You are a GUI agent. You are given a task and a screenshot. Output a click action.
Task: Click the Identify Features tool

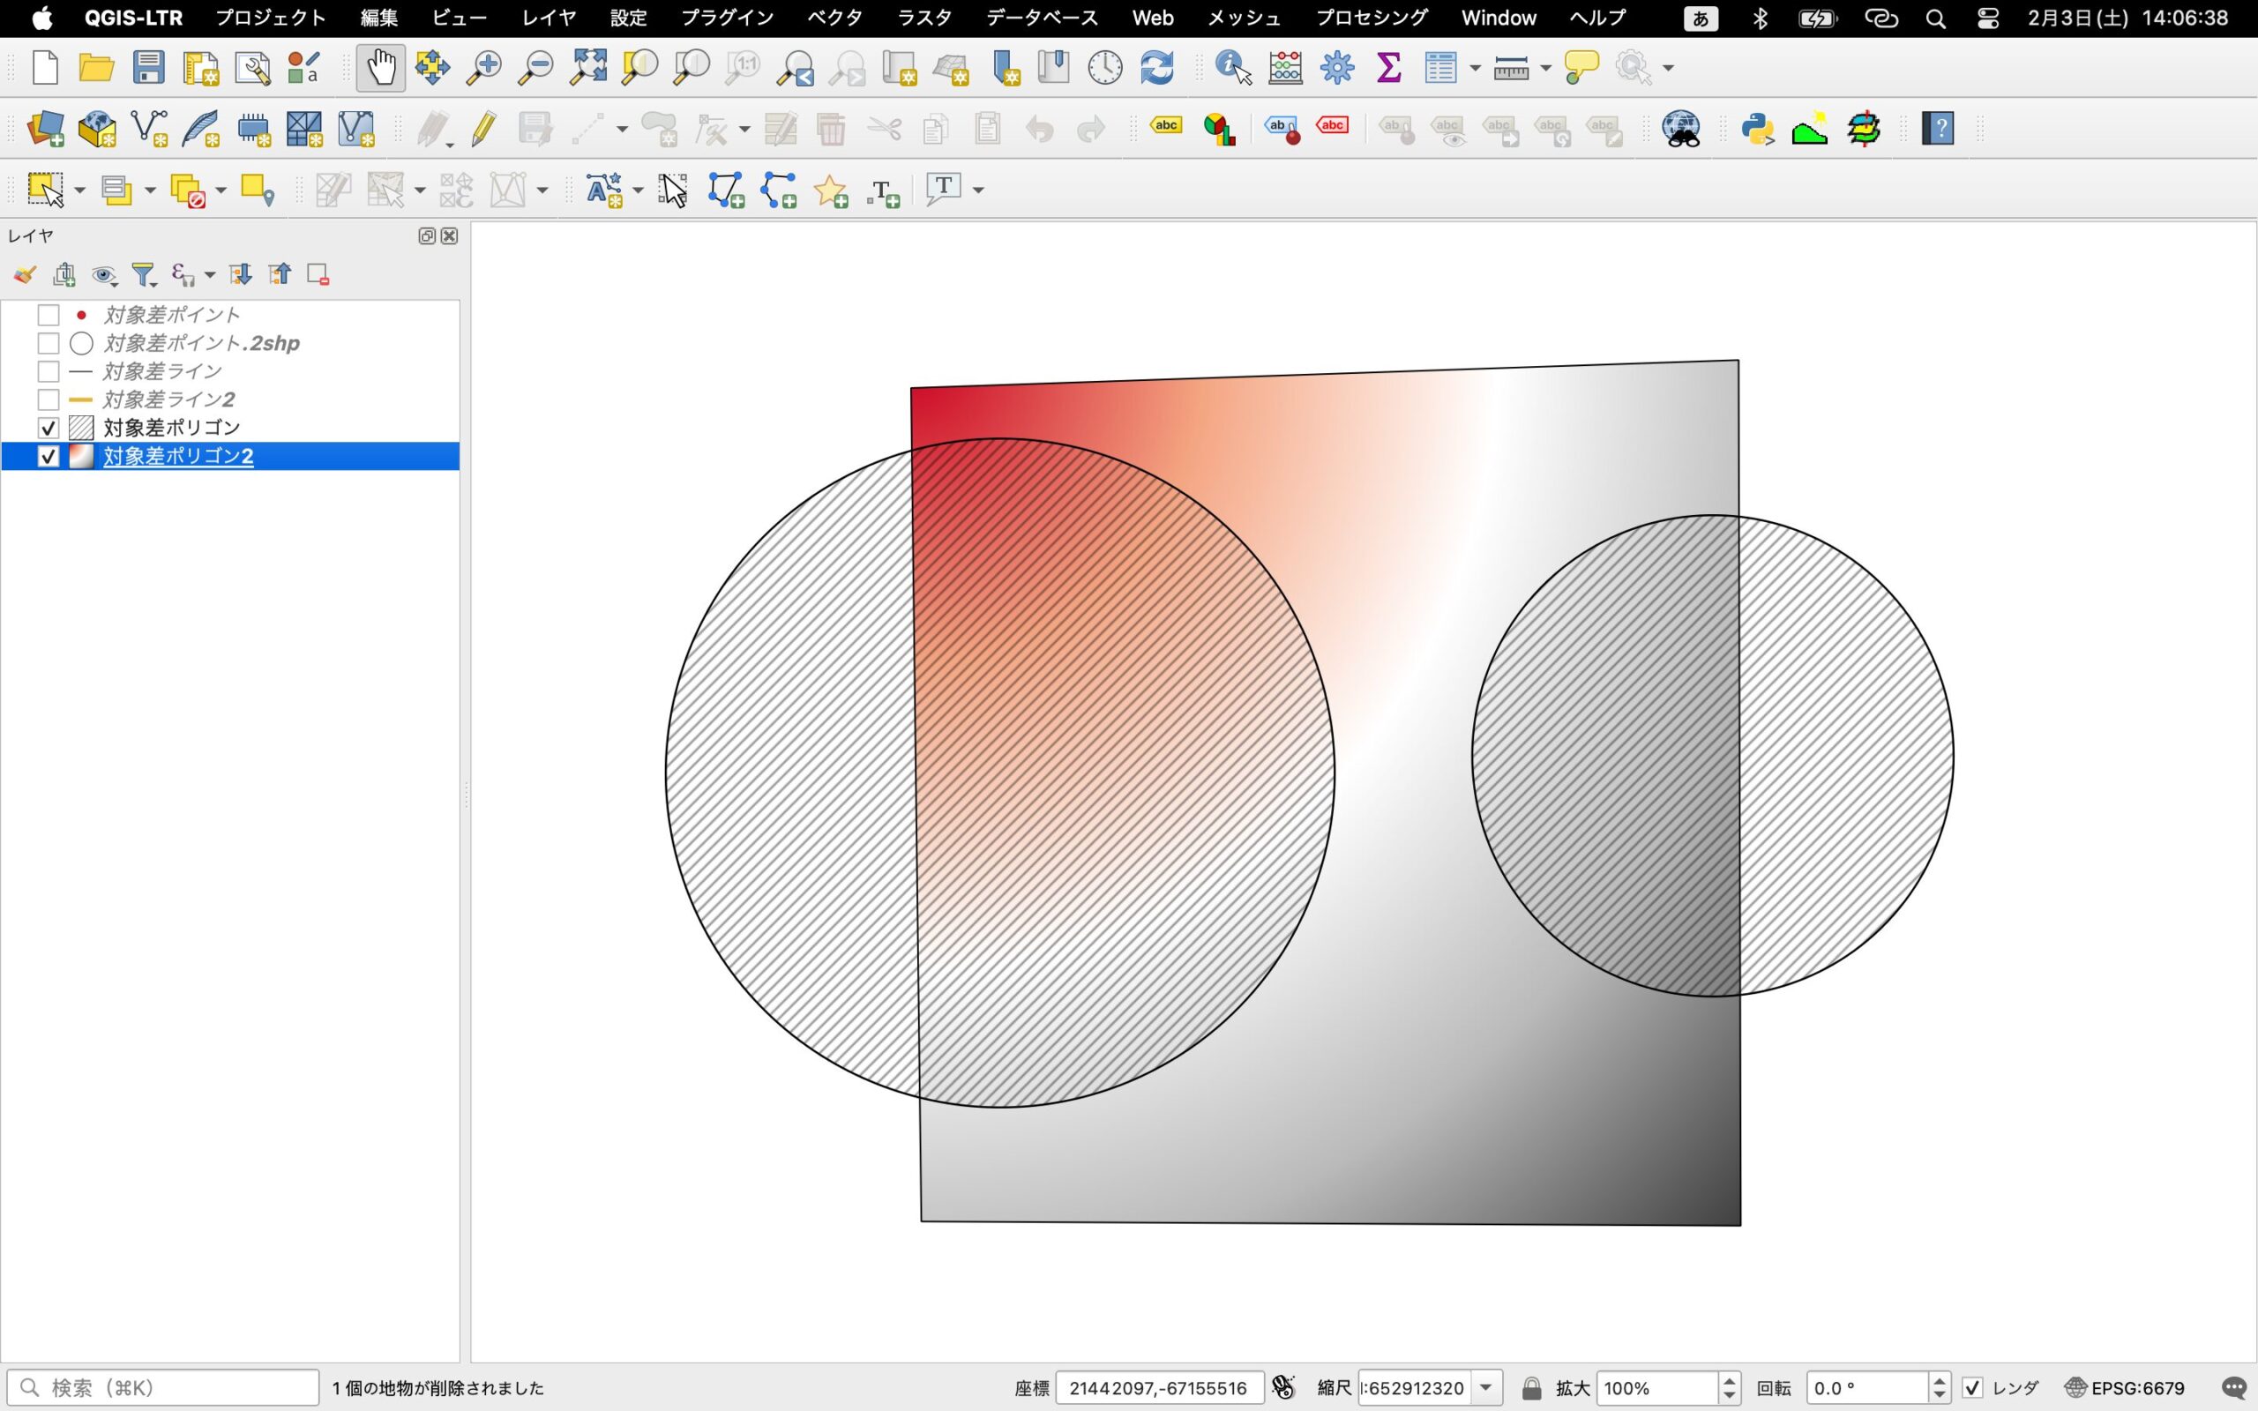coord(1232,68)
